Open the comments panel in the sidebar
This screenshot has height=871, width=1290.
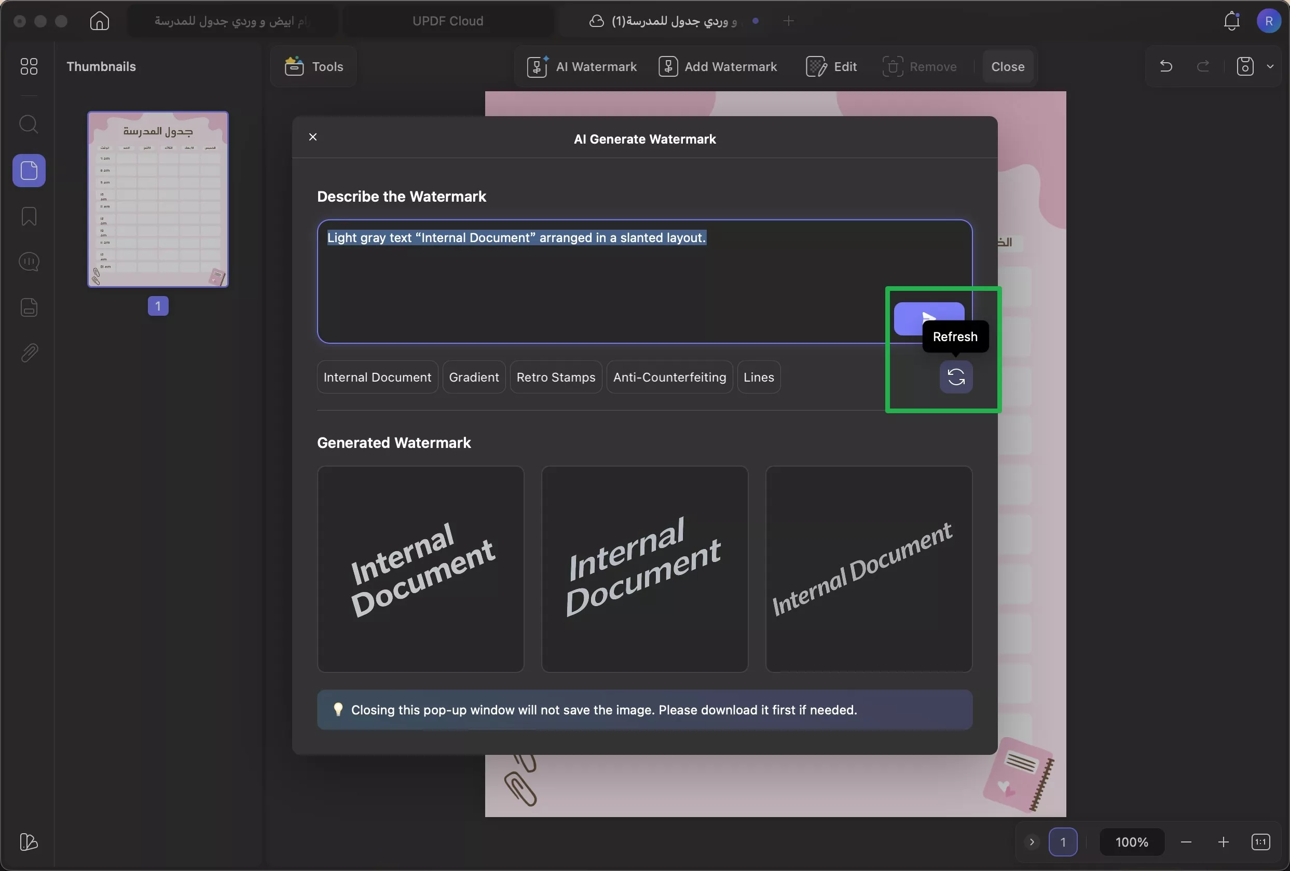click(x=29, y=261)
